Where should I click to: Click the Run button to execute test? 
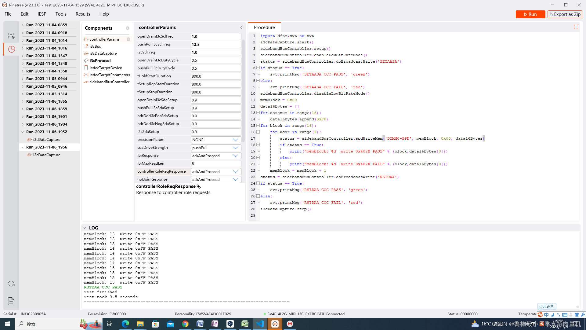530,14
